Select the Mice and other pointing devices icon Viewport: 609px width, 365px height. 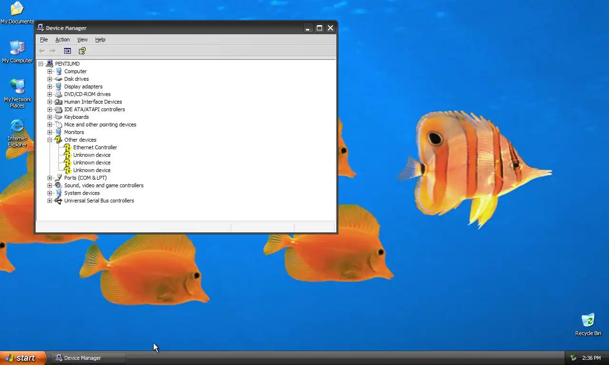tap(59, 125)
